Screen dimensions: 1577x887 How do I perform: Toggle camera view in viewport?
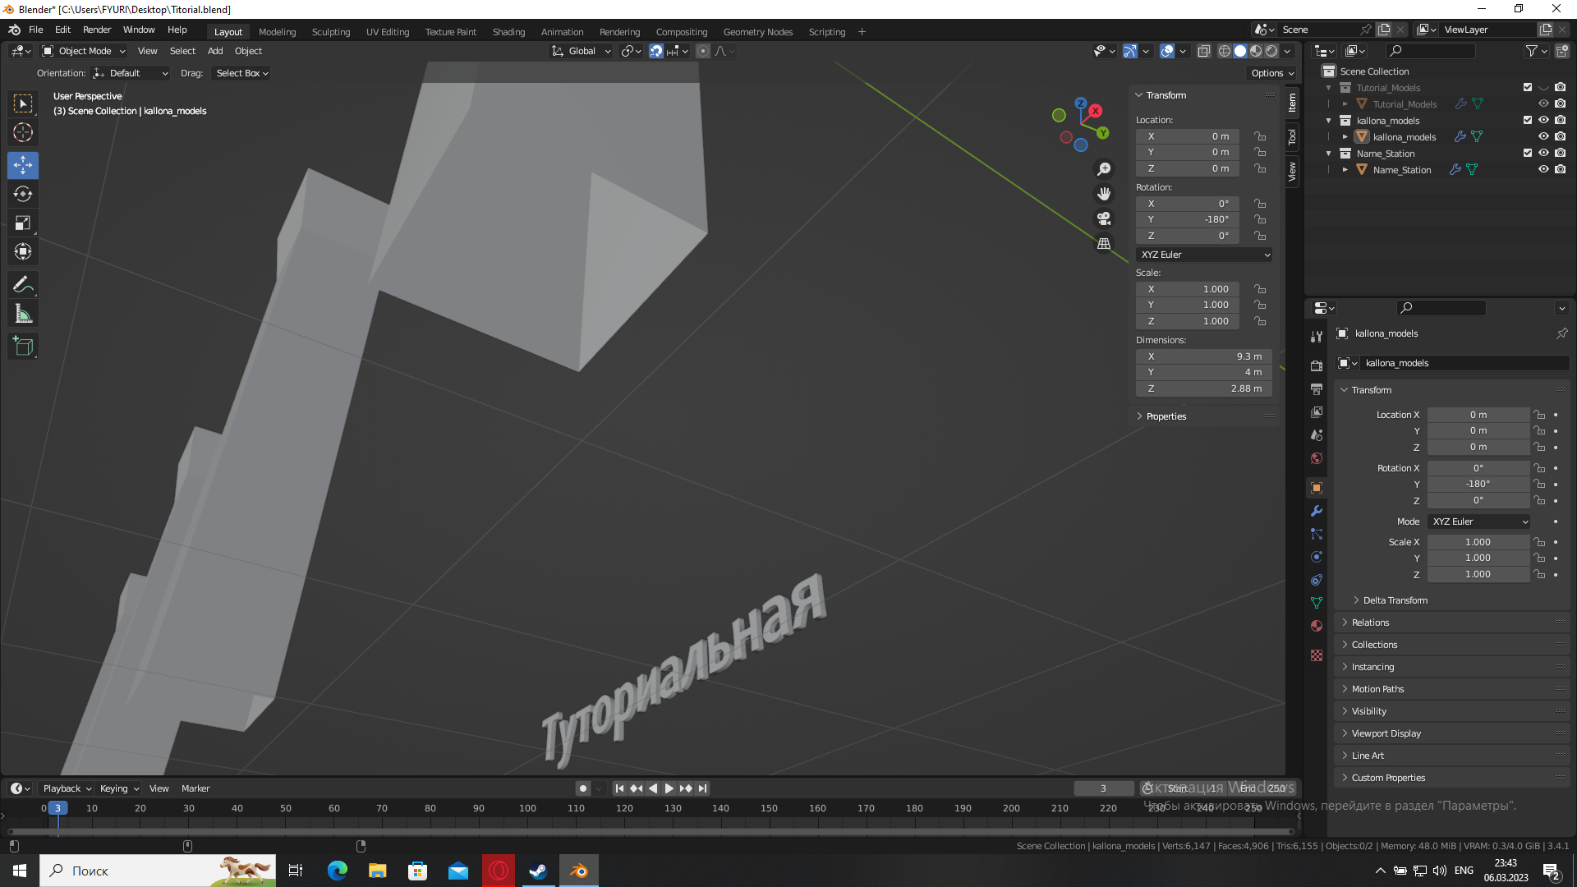1104,218
